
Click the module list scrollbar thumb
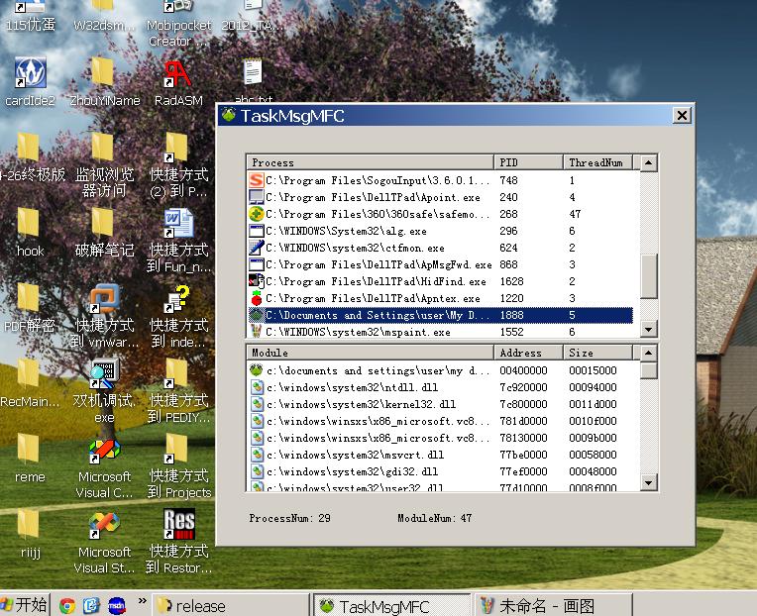point(648,370)
